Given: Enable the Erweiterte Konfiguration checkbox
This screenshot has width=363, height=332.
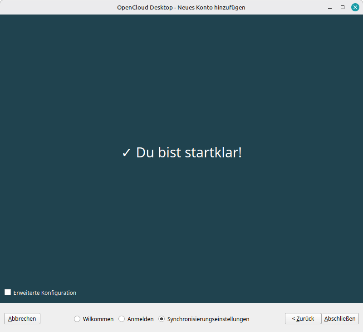Looking at the screenshot, I should [8, 293].
